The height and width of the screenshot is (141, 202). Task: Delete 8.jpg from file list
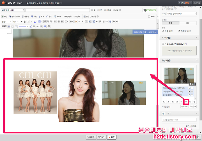coord(189,95)
